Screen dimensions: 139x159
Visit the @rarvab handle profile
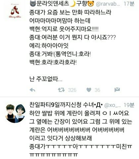tap(108, 4)
